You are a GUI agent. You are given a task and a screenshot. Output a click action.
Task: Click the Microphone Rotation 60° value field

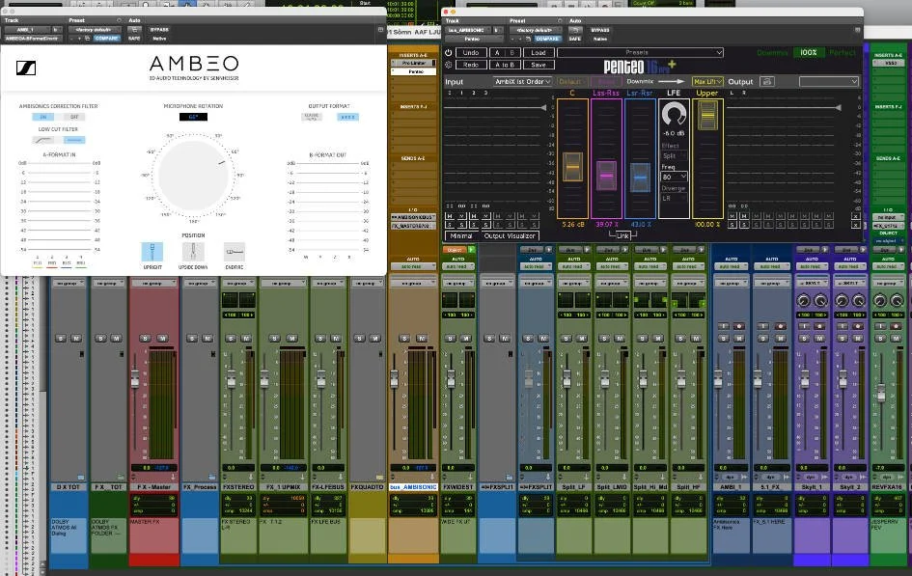point(193,115)
